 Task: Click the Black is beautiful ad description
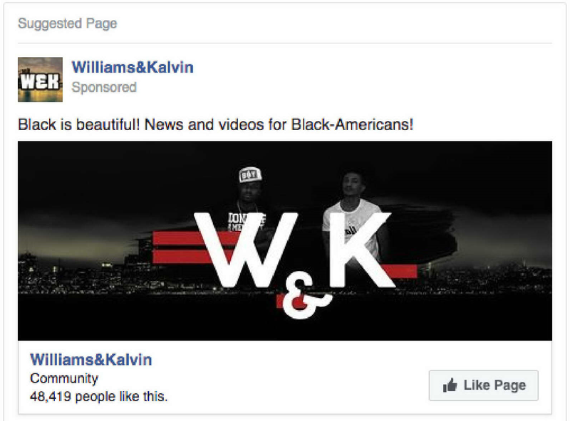pyautogui.click(x=216, y=124)
